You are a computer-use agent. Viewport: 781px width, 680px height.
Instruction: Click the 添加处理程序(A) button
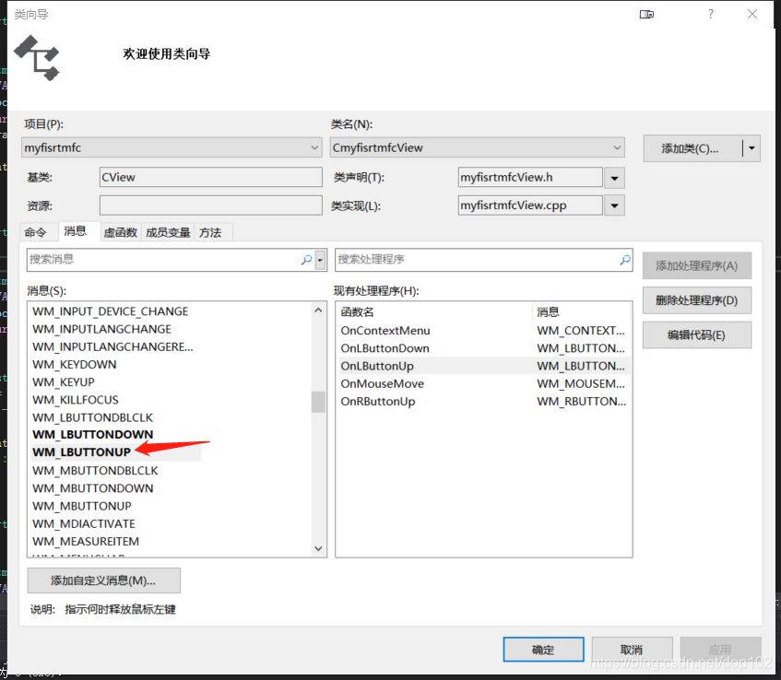click(x=696, y=265)
